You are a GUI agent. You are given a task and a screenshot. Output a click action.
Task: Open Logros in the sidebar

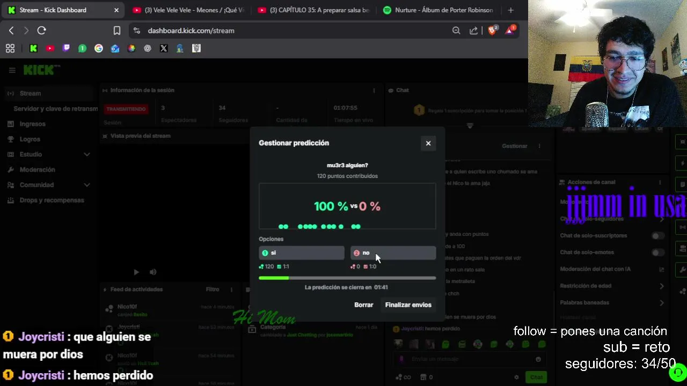[x=30, y=139]
